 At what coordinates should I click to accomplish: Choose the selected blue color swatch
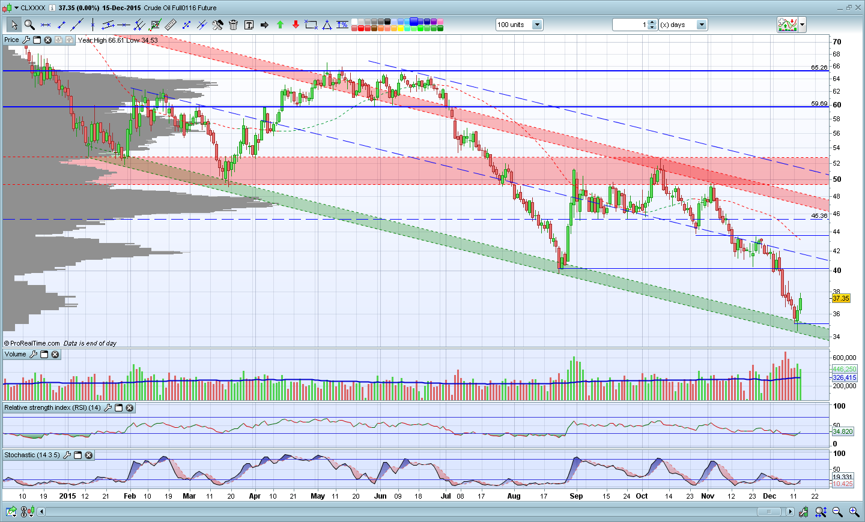click(414, 22)
